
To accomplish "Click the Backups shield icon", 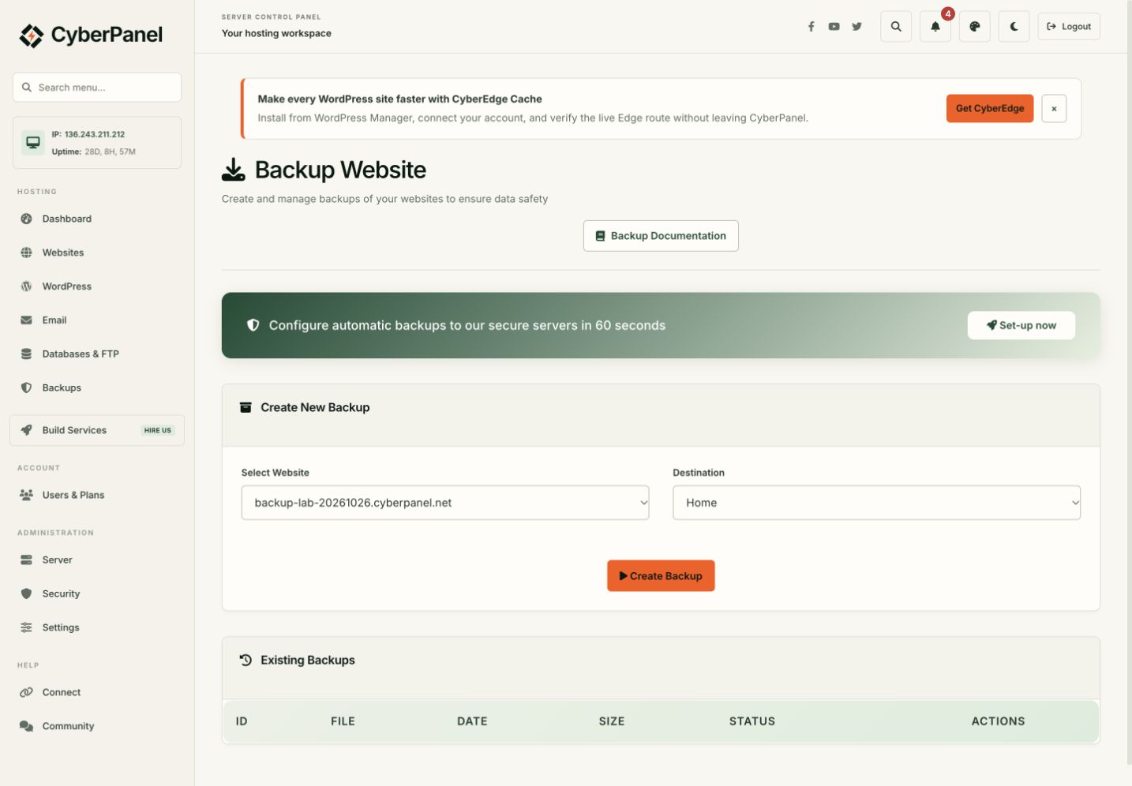I will click(26, 388).
